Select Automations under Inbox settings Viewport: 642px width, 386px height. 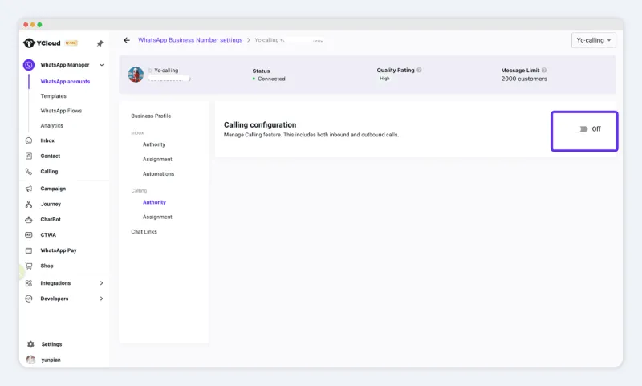point(158,174)
